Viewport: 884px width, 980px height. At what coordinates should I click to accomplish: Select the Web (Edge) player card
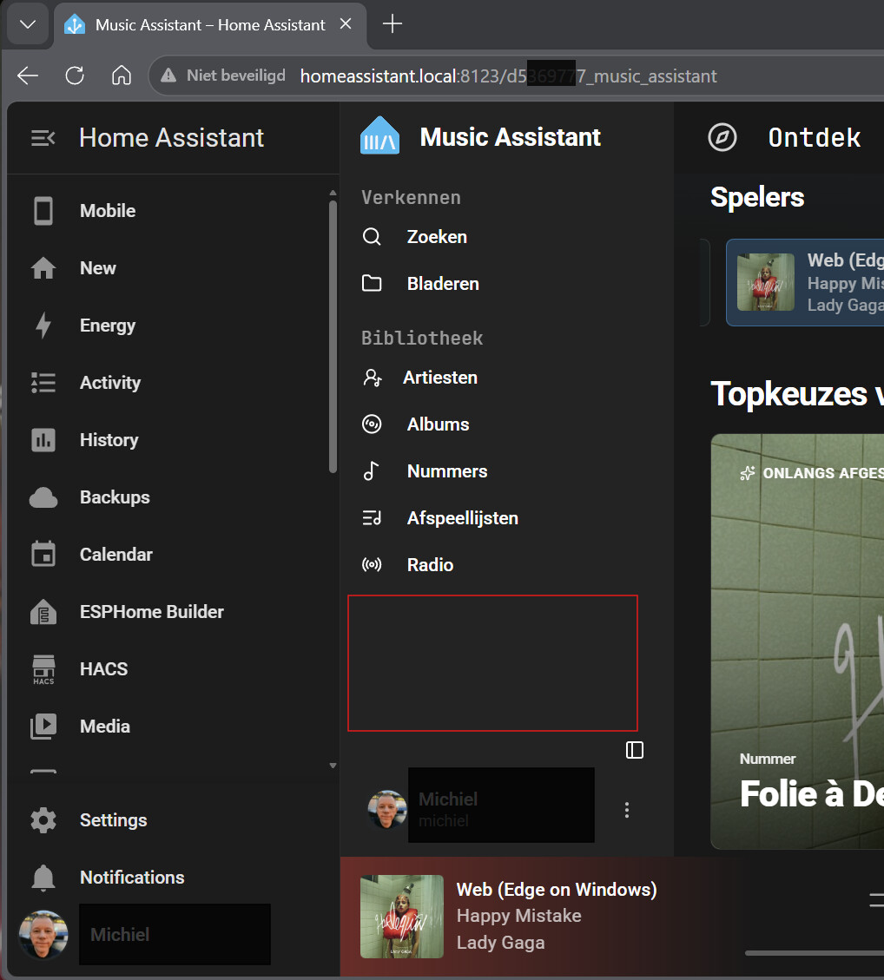click(805, 282)
